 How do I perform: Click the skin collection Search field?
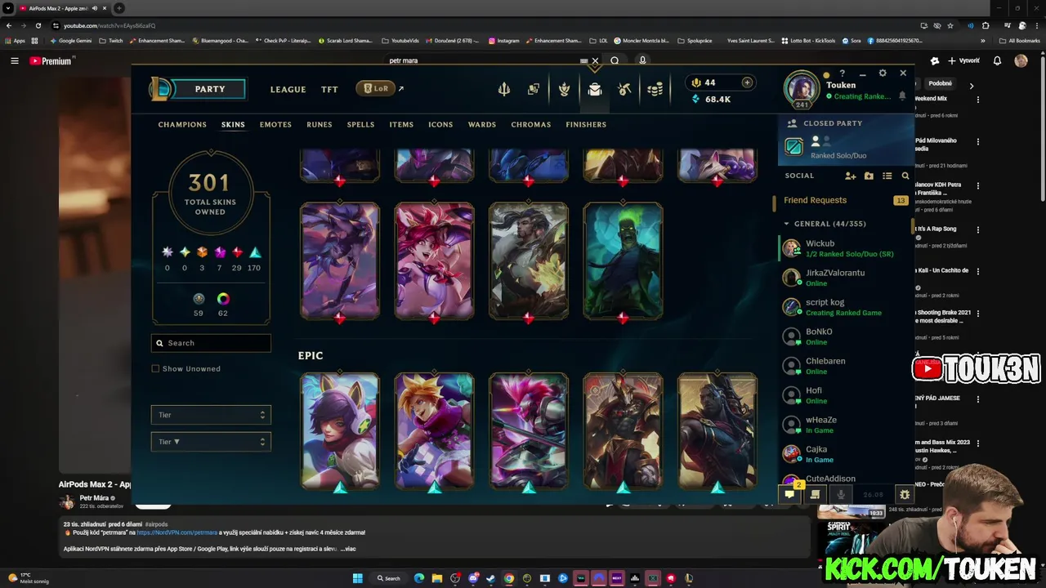click(x=211, y=343)
